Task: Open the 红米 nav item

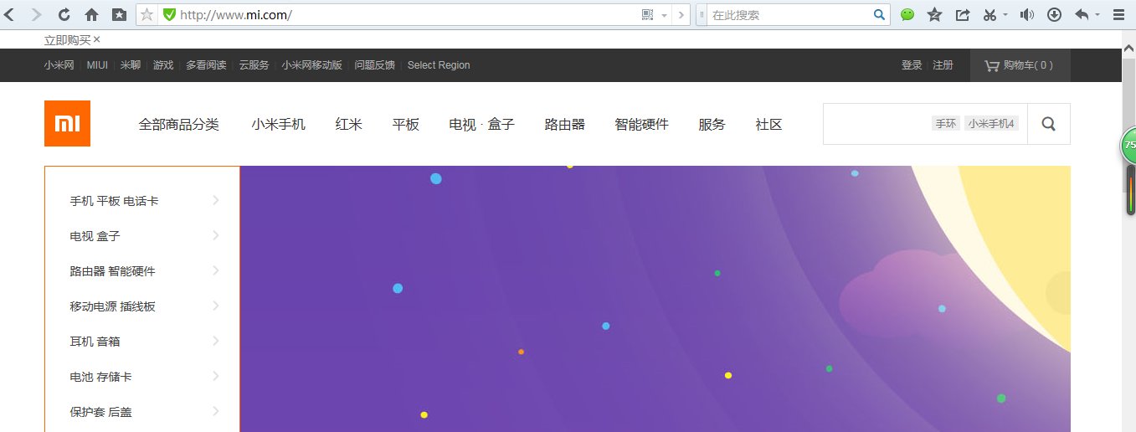Action: pos(349,124)
